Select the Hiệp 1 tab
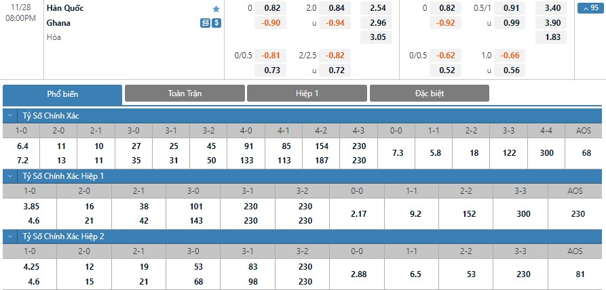Screen dimensions: 606x290 [307, 94]
